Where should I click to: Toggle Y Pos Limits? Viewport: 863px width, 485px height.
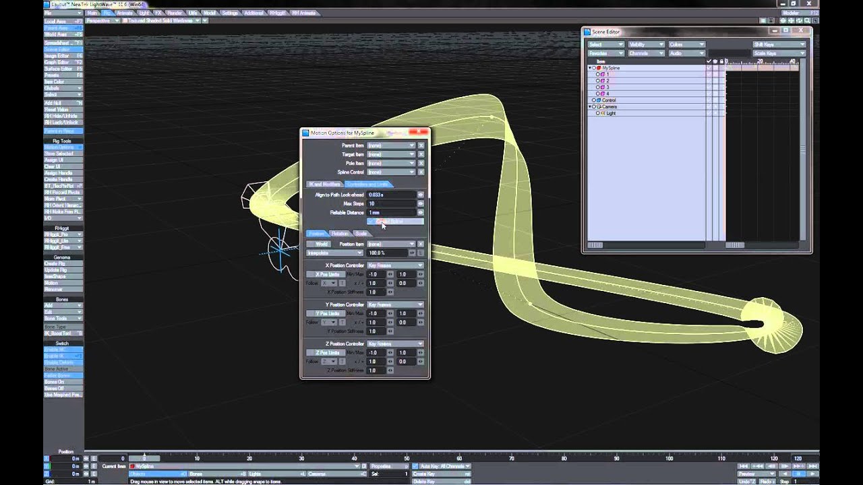click(x=326, y=313)
